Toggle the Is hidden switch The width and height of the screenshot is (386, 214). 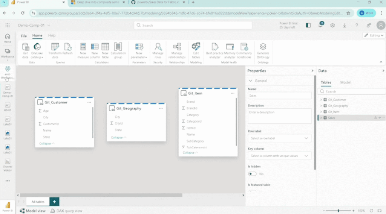(252, 174)
